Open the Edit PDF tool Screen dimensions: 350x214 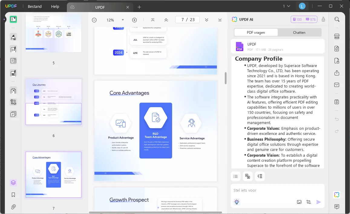click(13, 49)
